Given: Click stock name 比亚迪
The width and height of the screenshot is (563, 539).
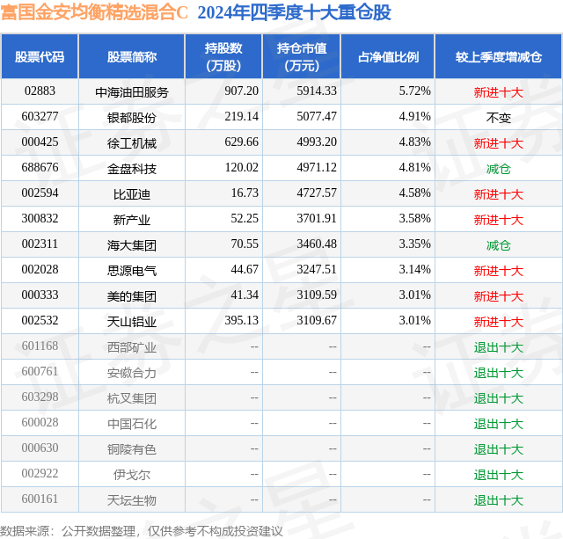Looking at the screenshot, I should 132,194.
